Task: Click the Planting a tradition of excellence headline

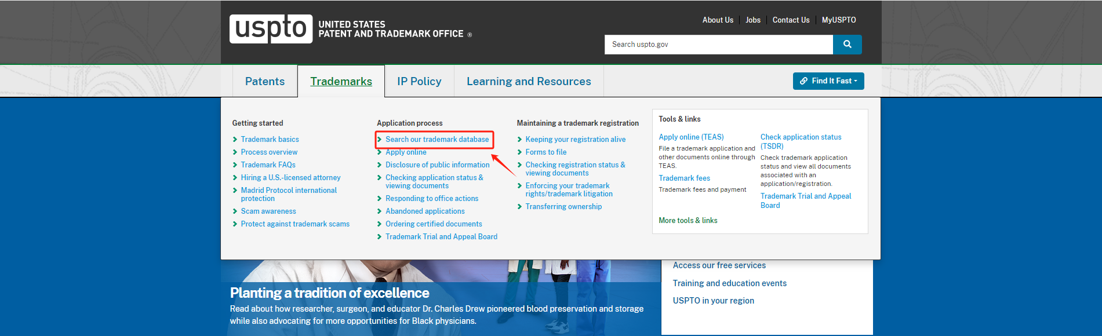Action: pyautogui.click(x=329, y=293)
